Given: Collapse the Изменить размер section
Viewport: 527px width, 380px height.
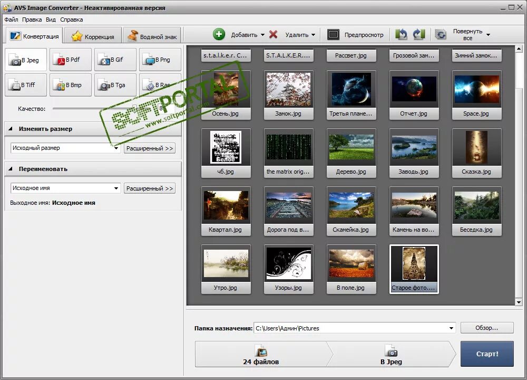Looking at the screenshot, I should [11, 129].
